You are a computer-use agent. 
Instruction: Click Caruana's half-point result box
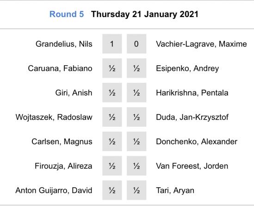pos(112,68)
